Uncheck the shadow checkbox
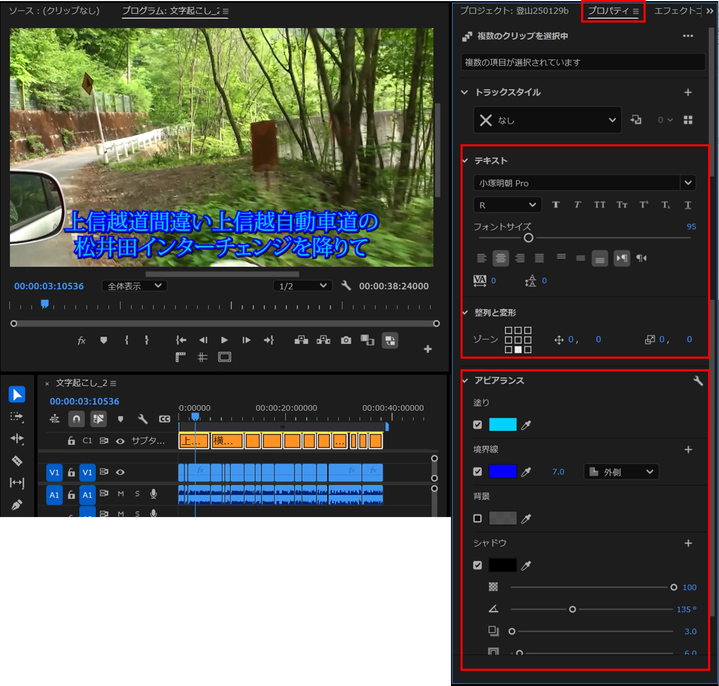The width and height of the screenshot is (719, 686). 477,565
